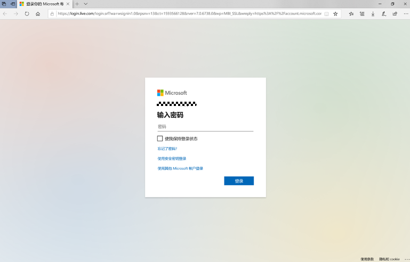
Task: Click the Add notes pen icon
Action: [384, 14]
